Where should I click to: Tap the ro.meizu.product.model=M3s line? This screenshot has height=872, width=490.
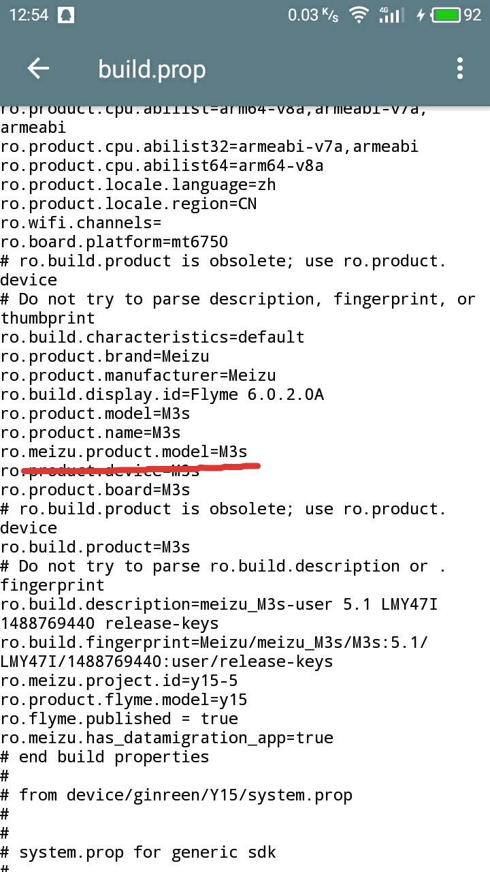[x=124, y=452]
